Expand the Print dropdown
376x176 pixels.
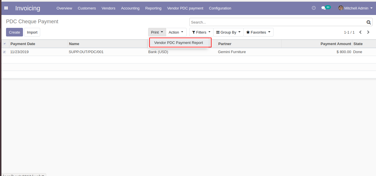tap(157, 32)
